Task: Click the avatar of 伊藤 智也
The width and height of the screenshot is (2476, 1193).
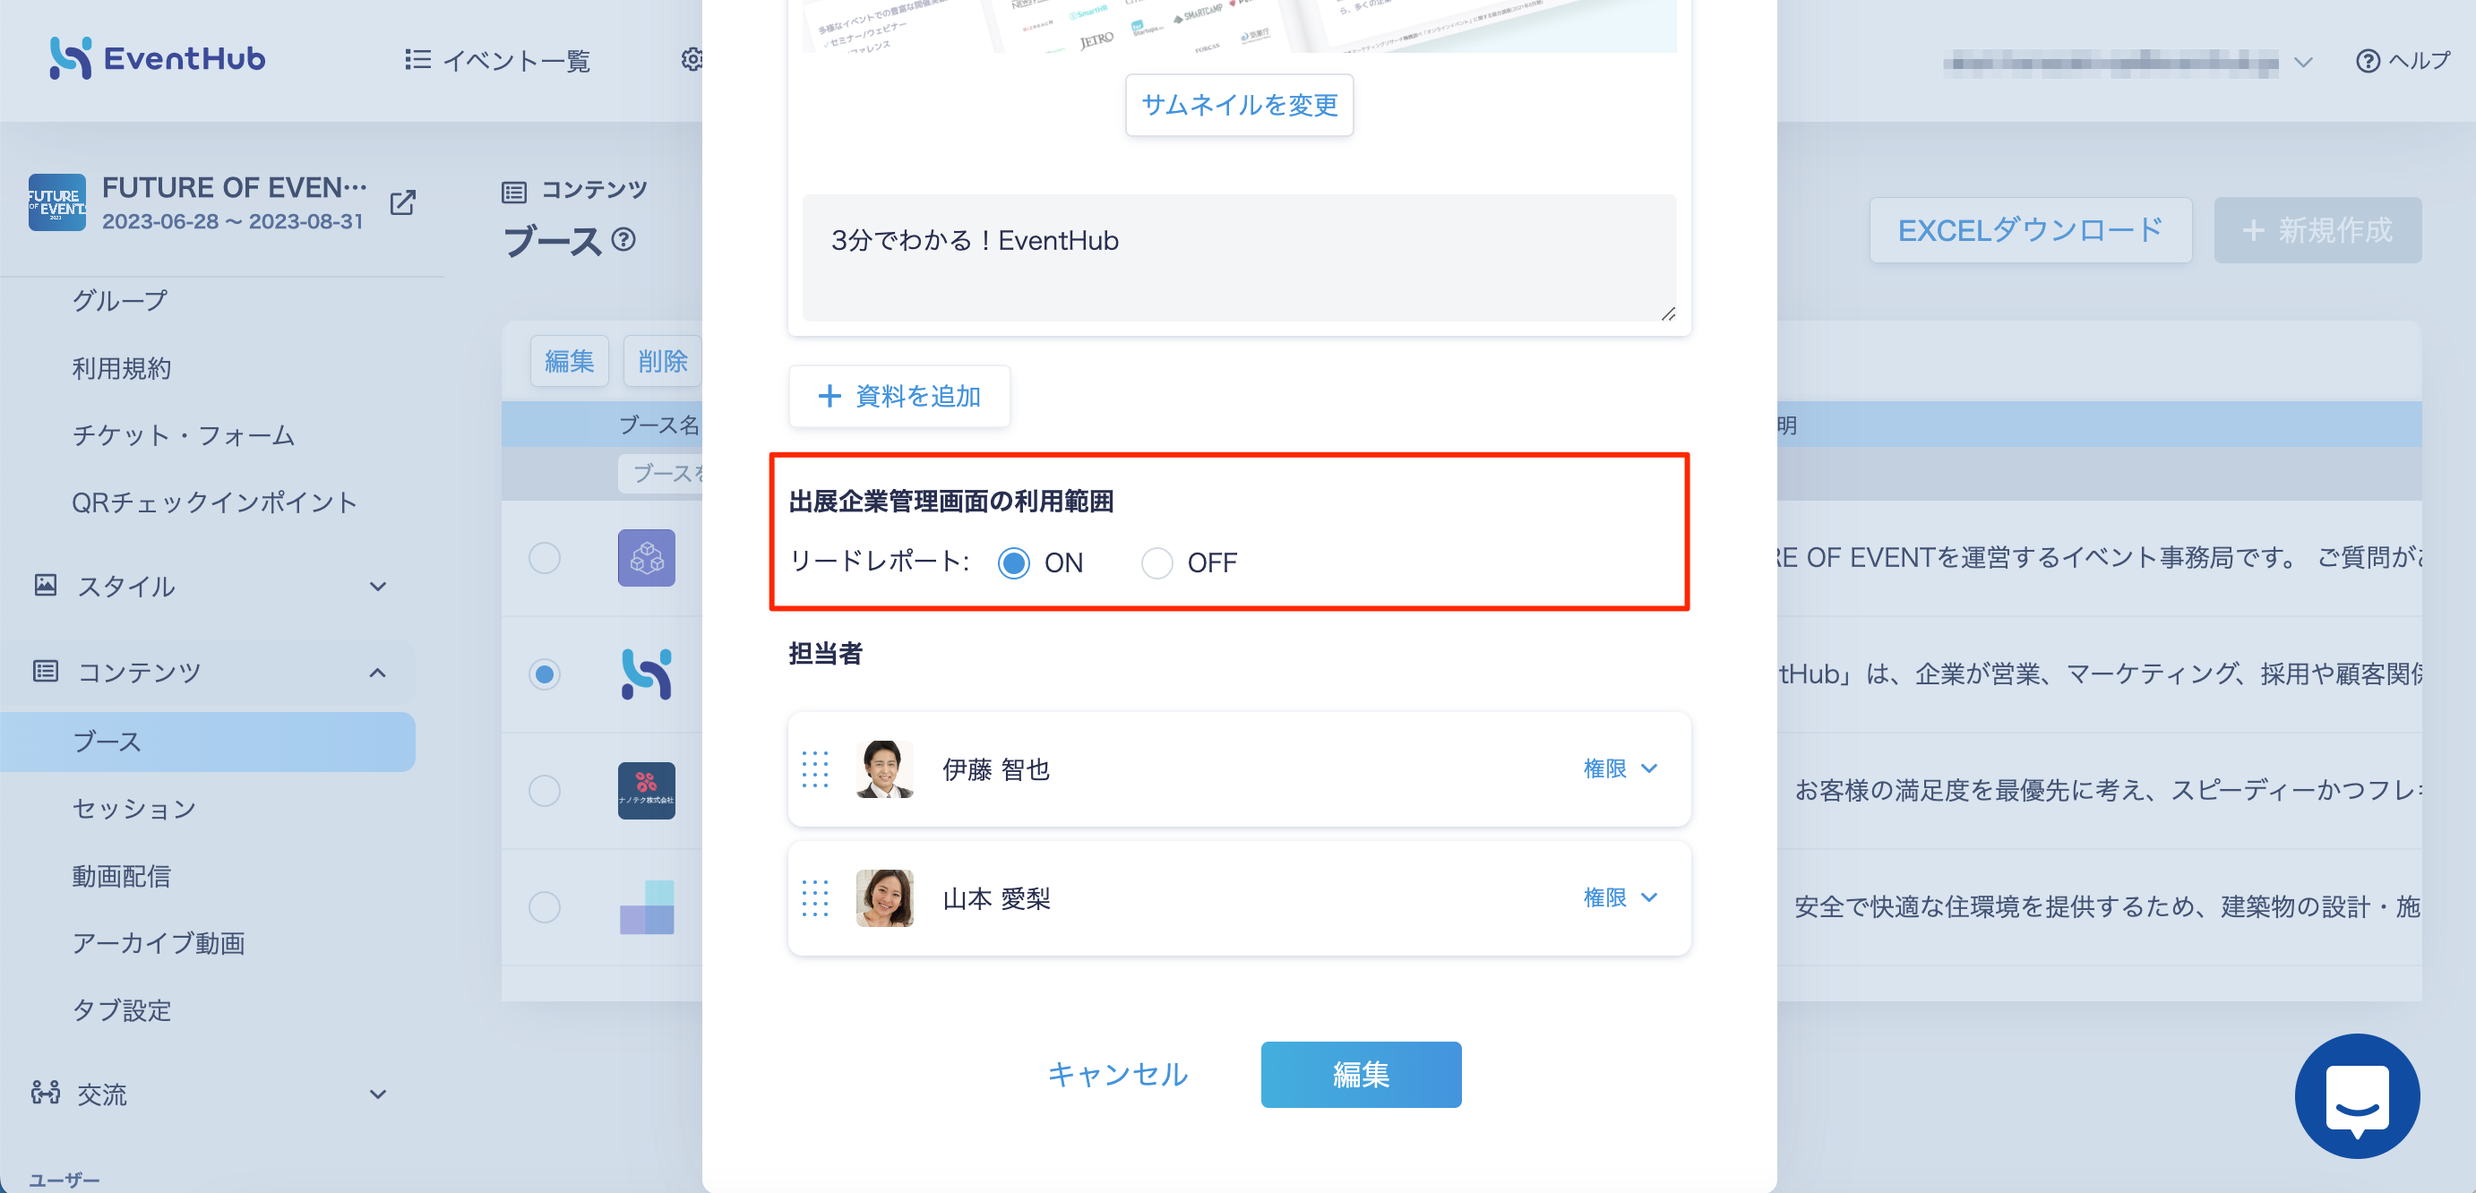Action: [x=884, y=769]
